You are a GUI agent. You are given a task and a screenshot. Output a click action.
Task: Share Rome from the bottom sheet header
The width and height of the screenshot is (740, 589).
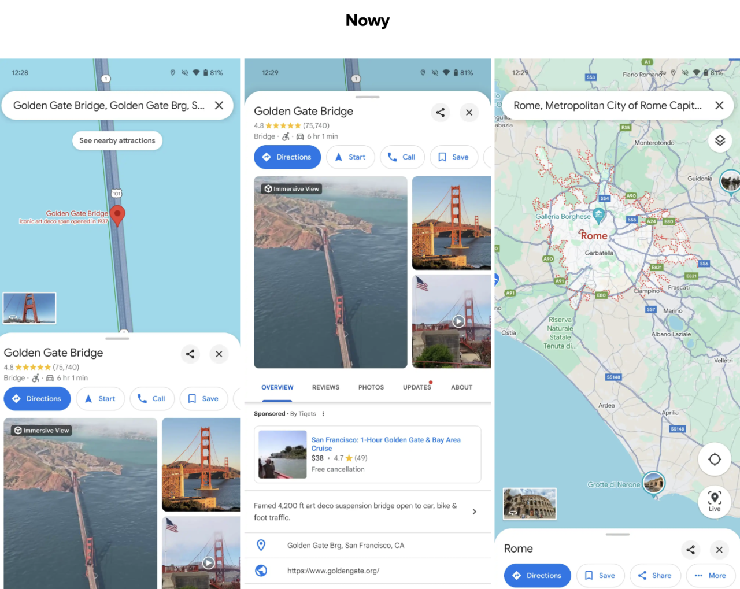point(690,550)
